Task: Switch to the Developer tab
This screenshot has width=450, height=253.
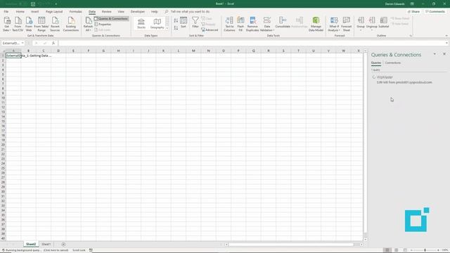Action: click(x=138, y=11)
